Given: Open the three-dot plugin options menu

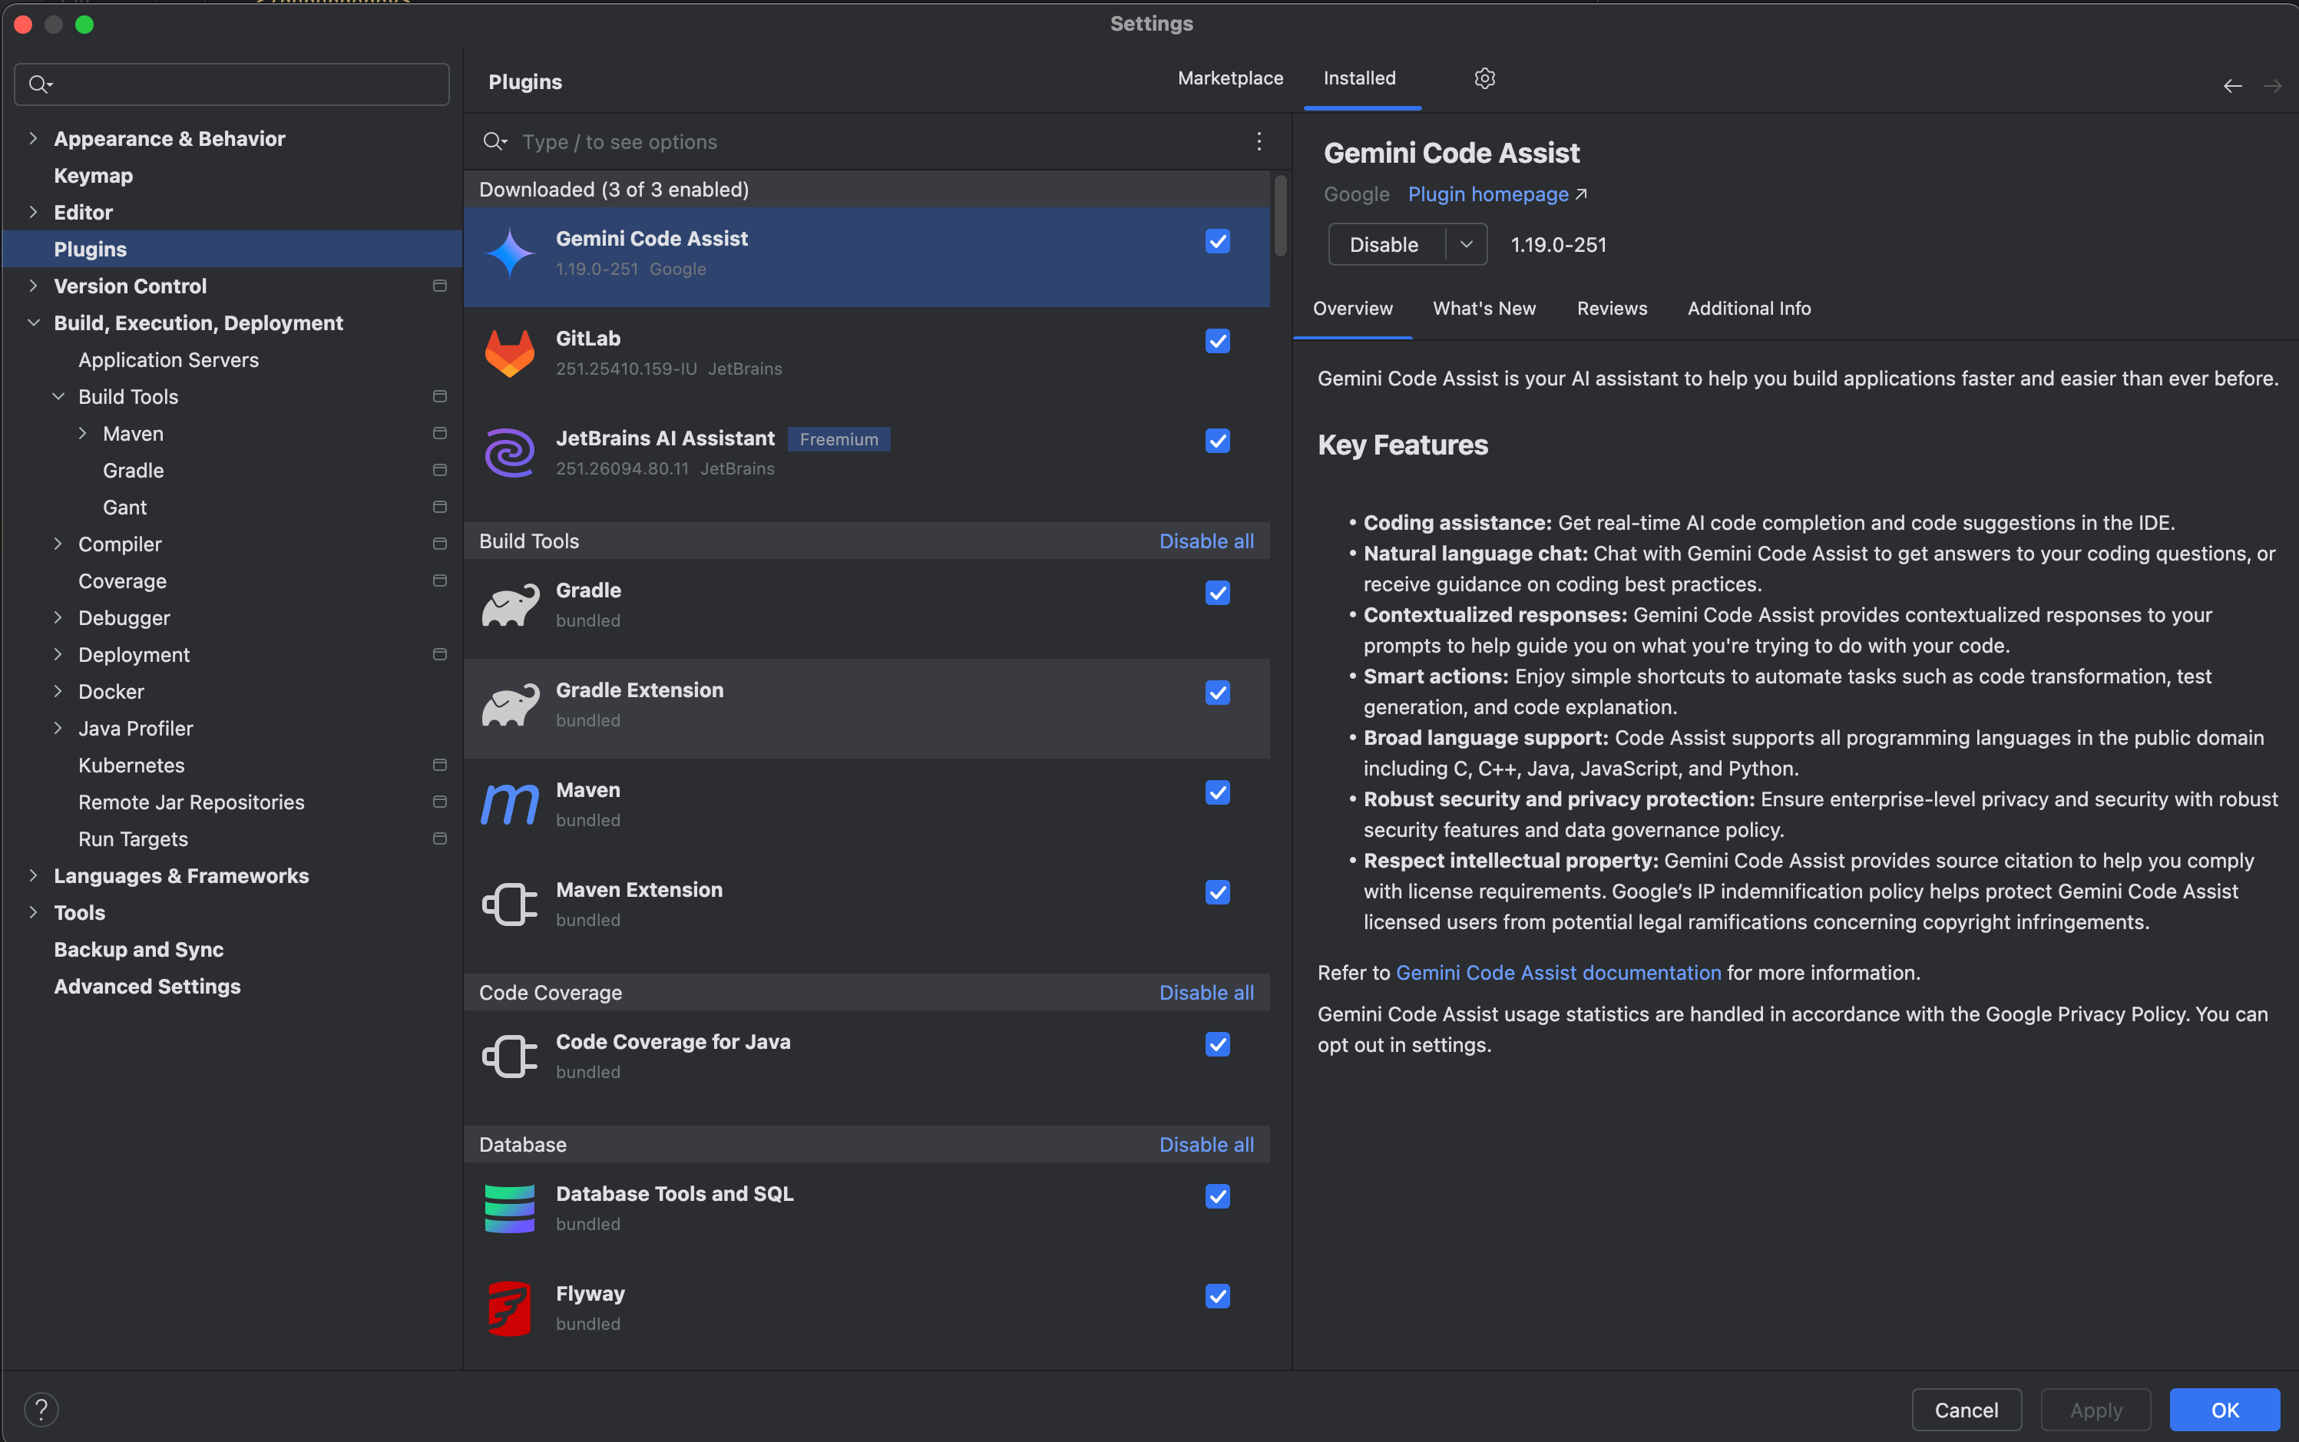Looking at the screenshot, I should [1259, 141].
